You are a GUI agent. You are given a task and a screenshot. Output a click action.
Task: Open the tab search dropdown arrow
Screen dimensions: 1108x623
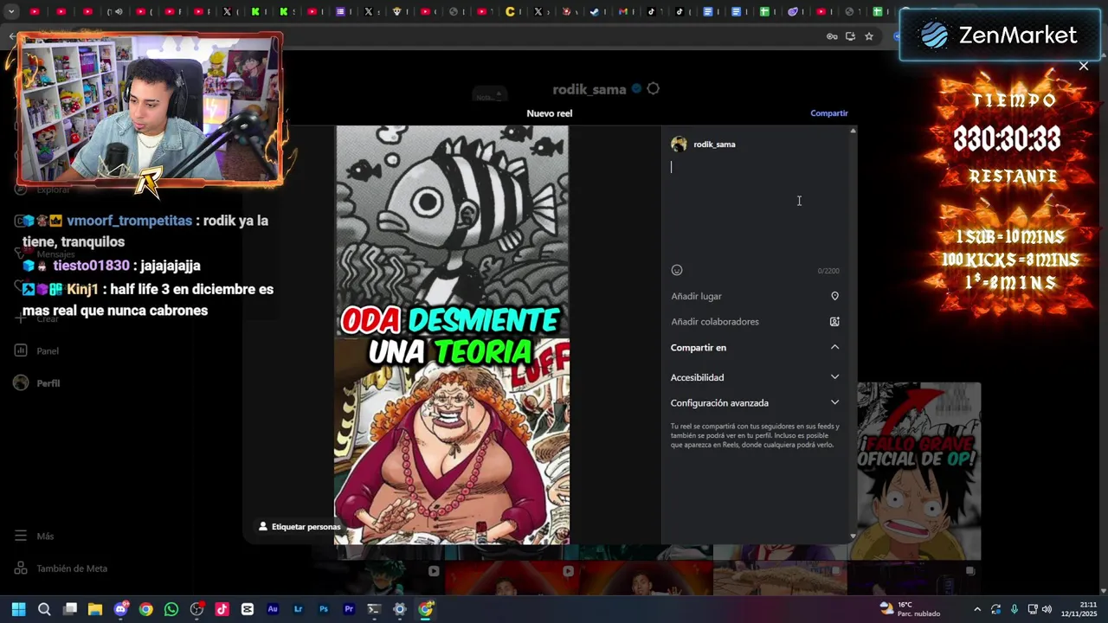[11, 11]
